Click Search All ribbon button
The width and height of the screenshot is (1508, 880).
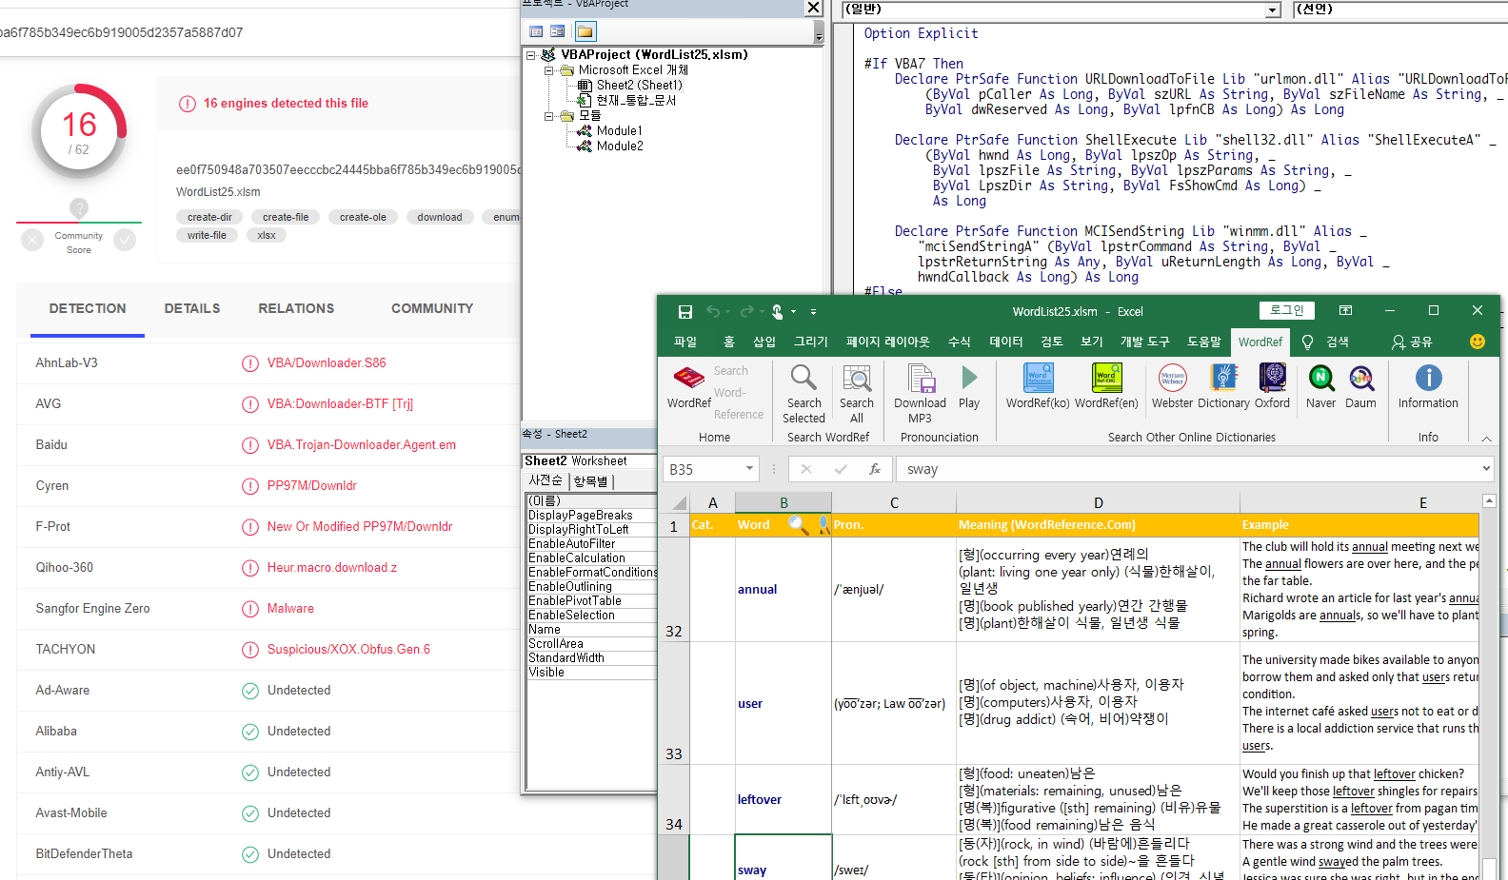pyautogui.click(x=857, y=394)
